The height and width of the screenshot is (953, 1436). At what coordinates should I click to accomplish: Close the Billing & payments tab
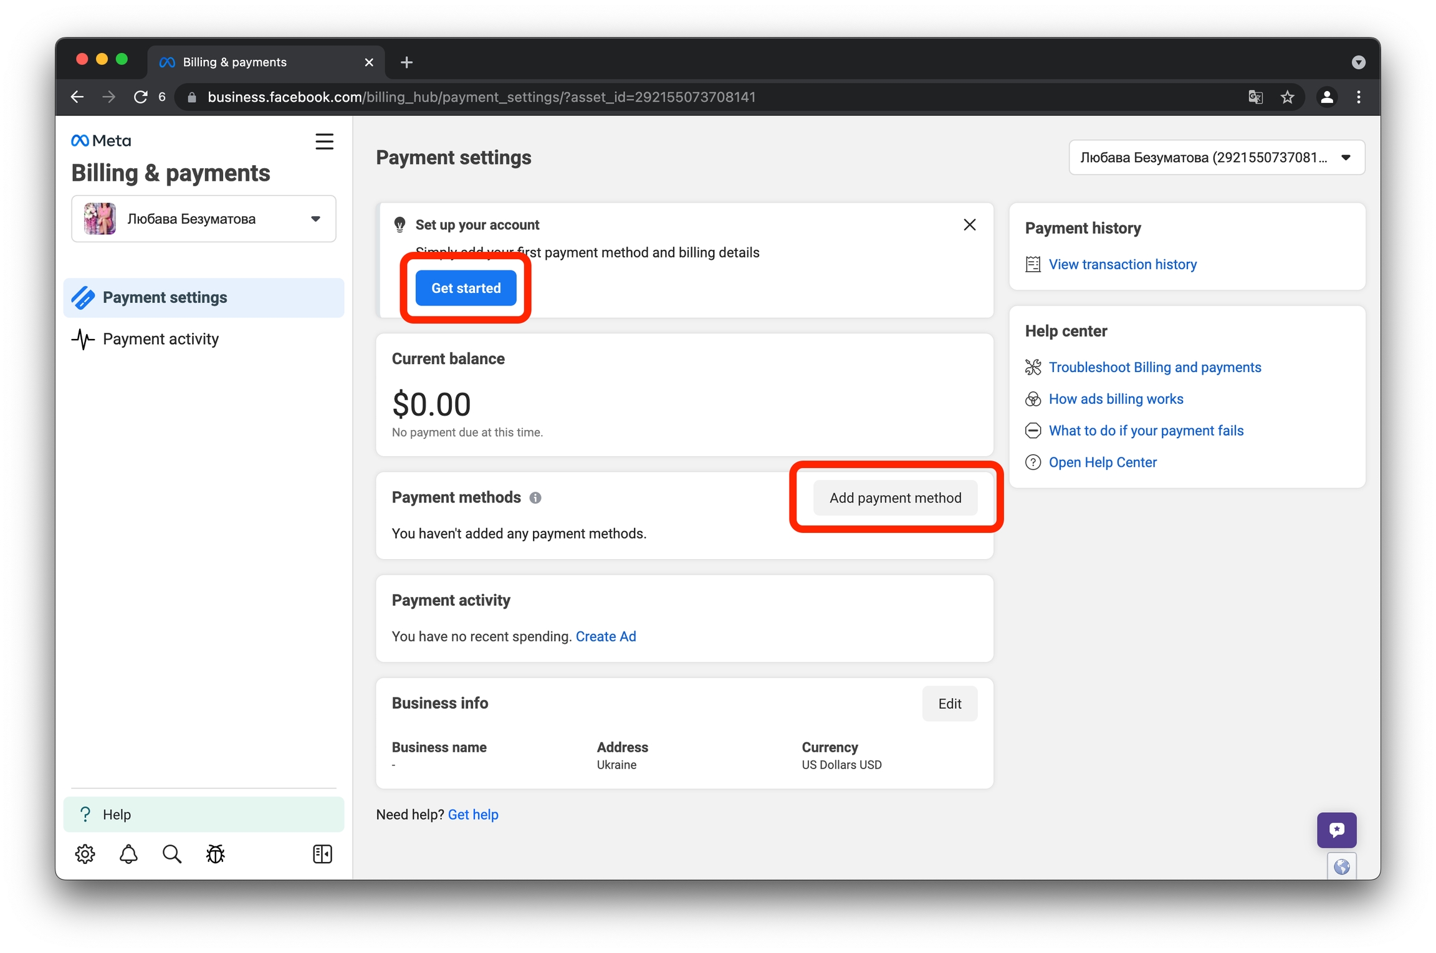369,62
